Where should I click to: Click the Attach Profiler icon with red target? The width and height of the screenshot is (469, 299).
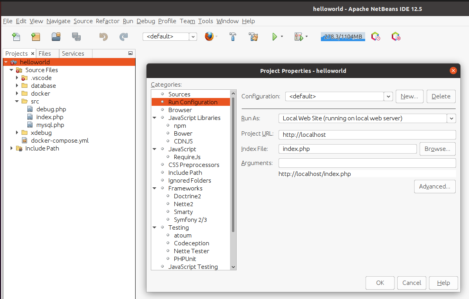point(396,36)
